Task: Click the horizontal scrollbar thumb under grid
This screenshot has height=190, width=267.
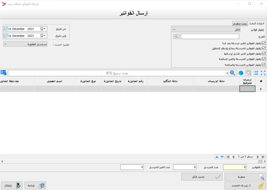Action: coord(260,161)
